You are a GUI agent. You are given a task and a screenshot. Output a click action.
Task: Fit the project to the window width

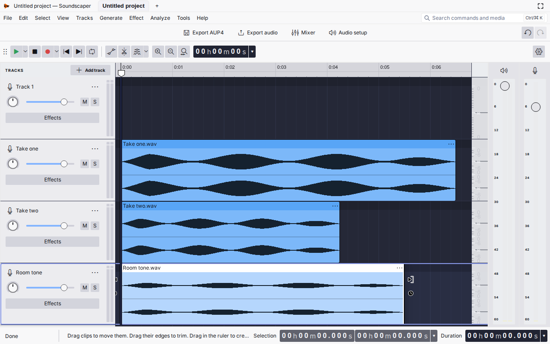point(184,52)
